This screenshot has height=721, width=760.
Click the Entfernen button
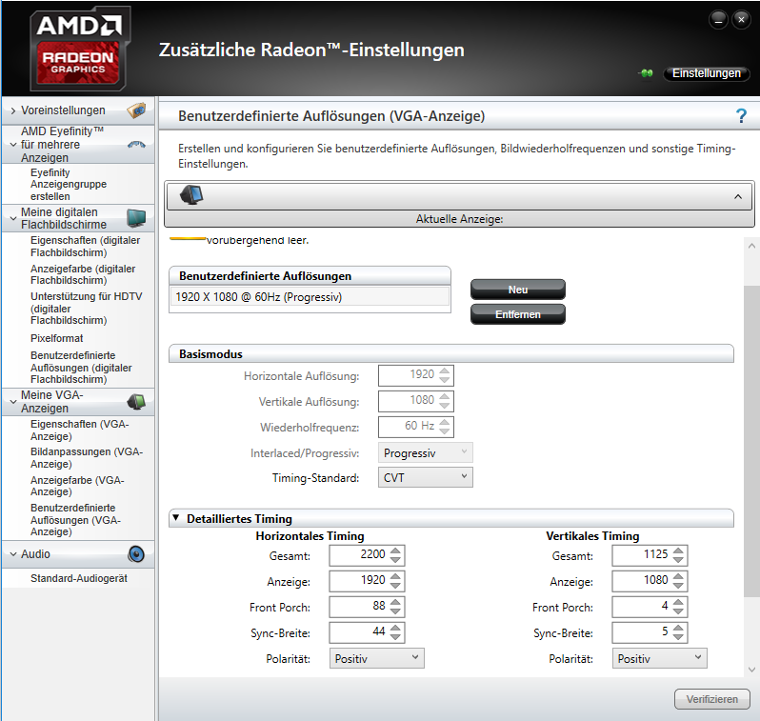(x=518, y=314)
